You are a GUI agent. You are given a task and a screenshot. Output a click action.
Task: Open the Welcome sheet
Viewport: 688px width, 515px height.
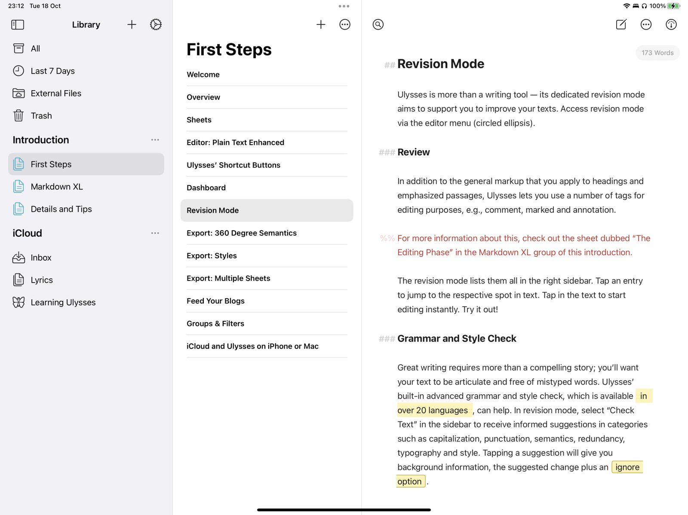click(267, 75)
